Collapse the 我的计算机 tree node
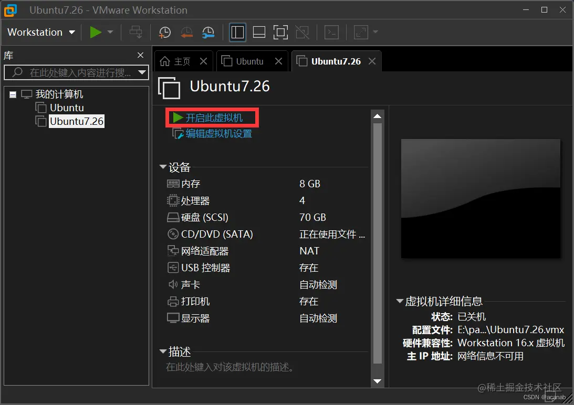574x405 pixels. pos(13,95)
